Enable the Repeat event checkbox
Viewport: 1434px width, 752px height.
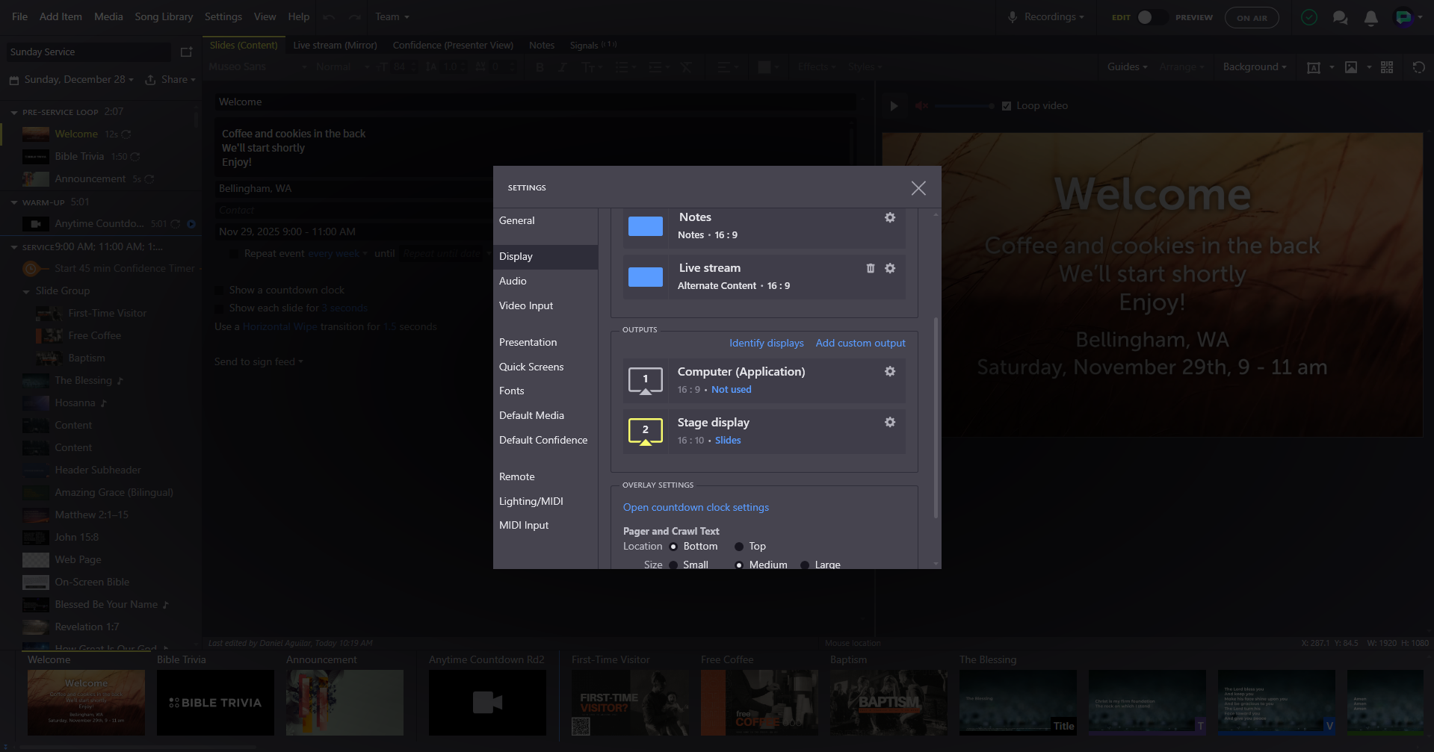tap(234, 254)
